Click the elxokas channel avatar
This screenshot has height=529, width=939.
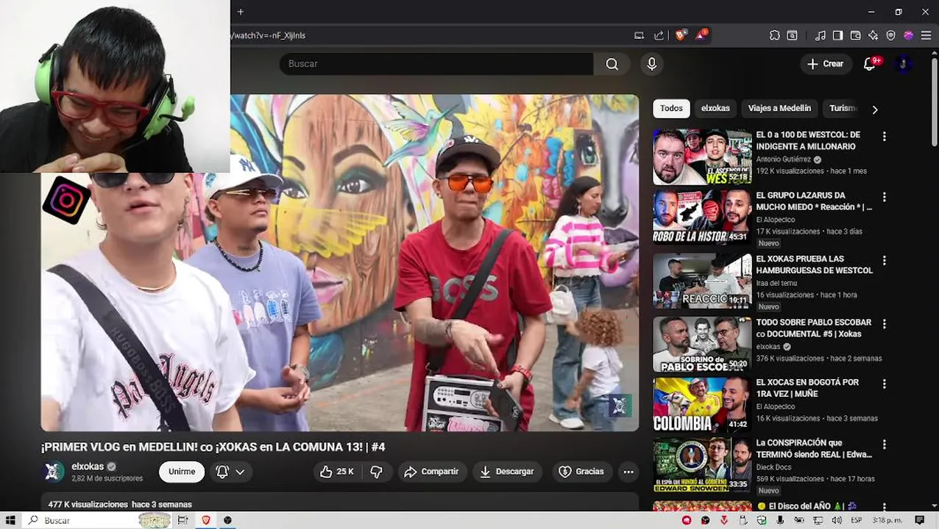tap(54, 472)
